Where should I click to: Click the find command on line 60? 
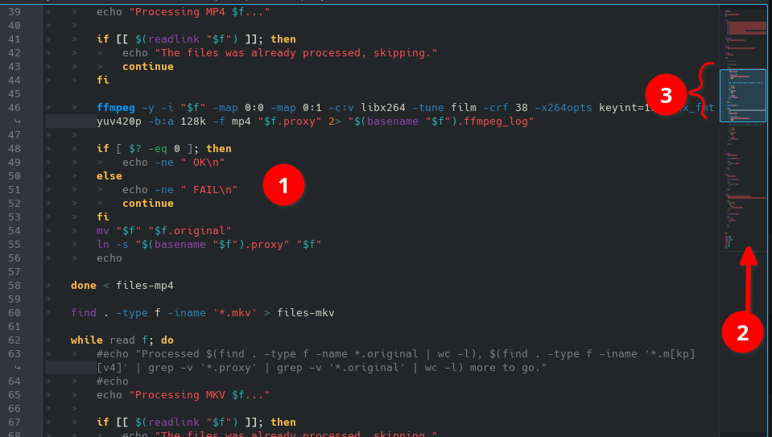coord(83,313)
